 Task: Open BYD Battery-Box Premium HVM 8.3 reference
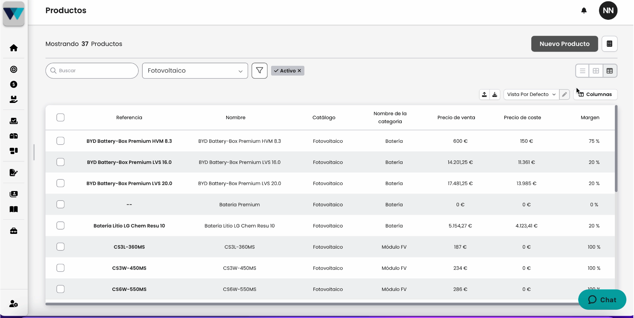129,141
